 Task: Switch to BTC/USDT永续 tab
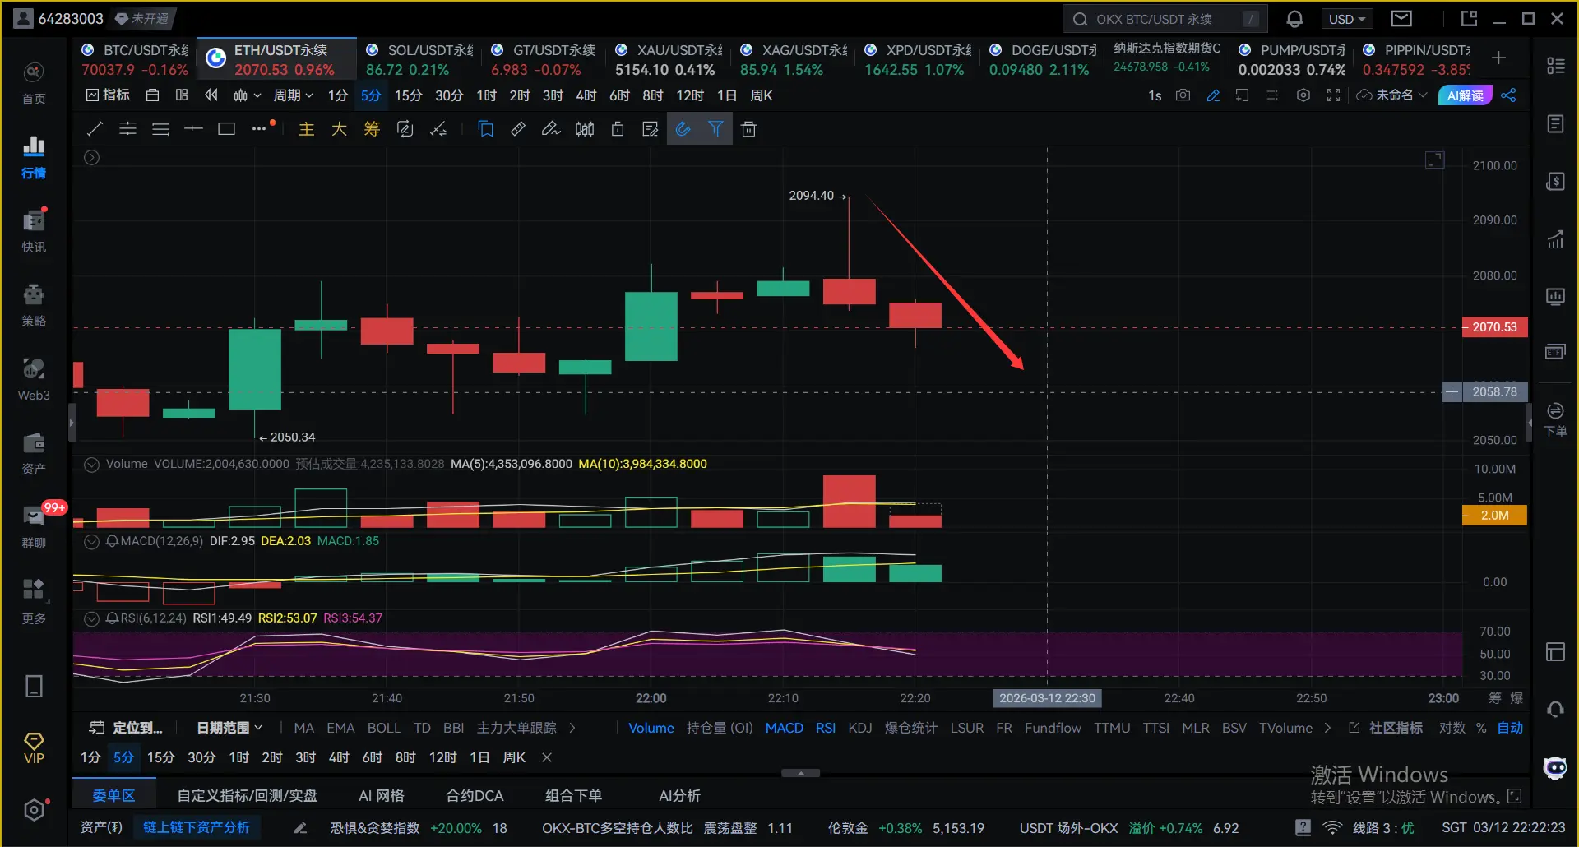(135, 59)
